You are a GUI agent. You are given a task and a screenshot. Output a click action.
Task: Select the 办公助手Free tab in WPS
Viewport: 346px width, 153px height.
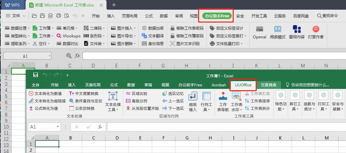click(x=217, y=16)
